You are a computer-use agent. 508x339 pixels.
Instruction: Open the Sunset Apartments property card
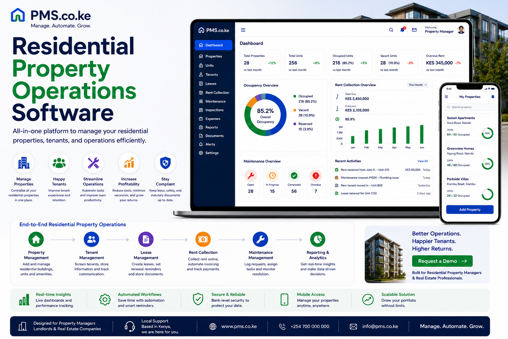click(470, 128)
